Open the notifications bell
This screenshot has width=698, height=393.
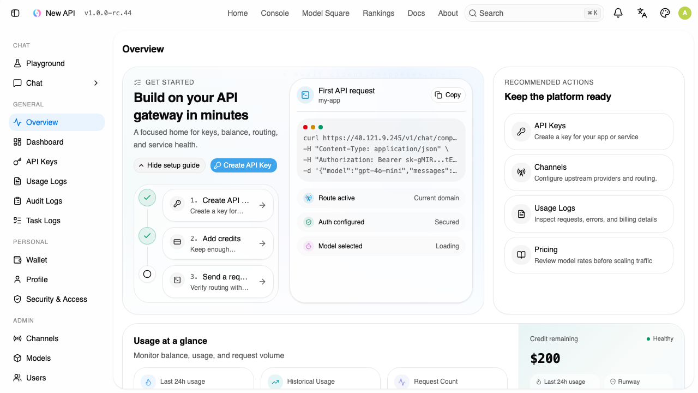coord(618,13)
